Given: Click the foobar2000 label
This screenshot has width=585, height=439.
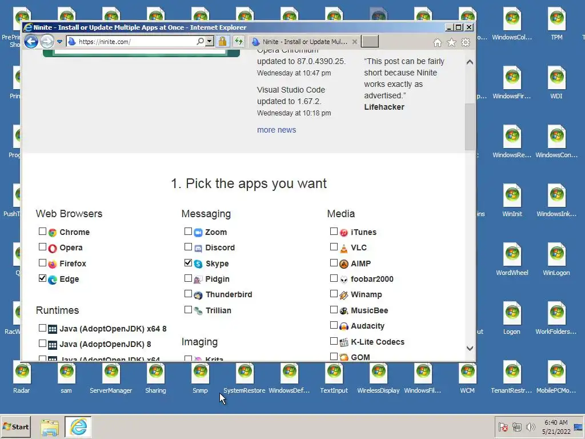Looking at the screenshot, I should click(372, 279).
